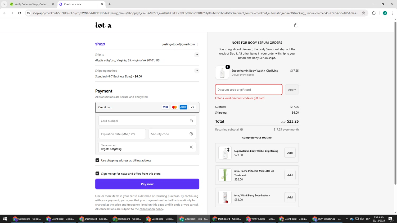397x223 pixels.
Task: Click the Mastercard icon
Action: point(174,107)
